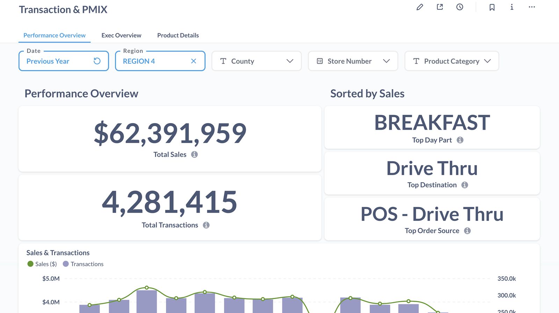This screenshot has height=313, width=559.
Task: Open the share/export dashboard icon
Action: pos(440,7)
